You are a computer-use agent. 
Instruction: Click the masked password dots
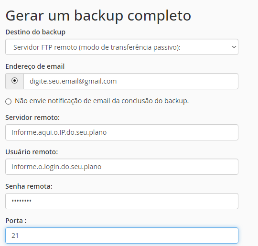coord(21,201)
